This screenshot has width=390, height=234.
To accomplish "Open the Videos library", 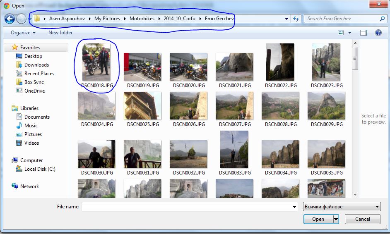I will (x=31, y=143).
